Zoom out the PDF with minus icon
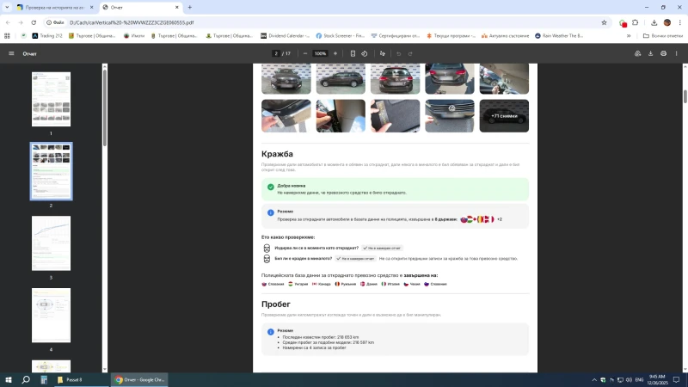Viewport: 688px width, 387px height. click(305, 53)
